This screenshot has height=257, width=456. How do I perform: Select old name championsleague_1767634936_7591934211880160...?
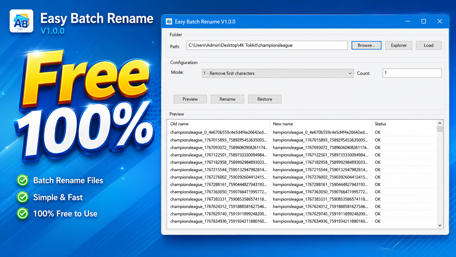pos(218,221)
